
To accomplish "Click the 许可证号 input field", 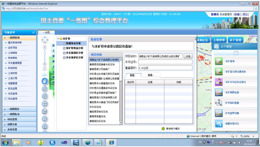I will click(x=165, y=62).
